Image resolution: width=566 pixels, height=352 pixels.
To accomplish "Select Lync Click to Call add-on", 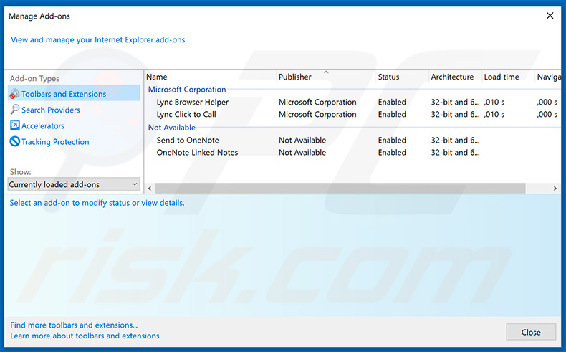I will pos(186,115).
